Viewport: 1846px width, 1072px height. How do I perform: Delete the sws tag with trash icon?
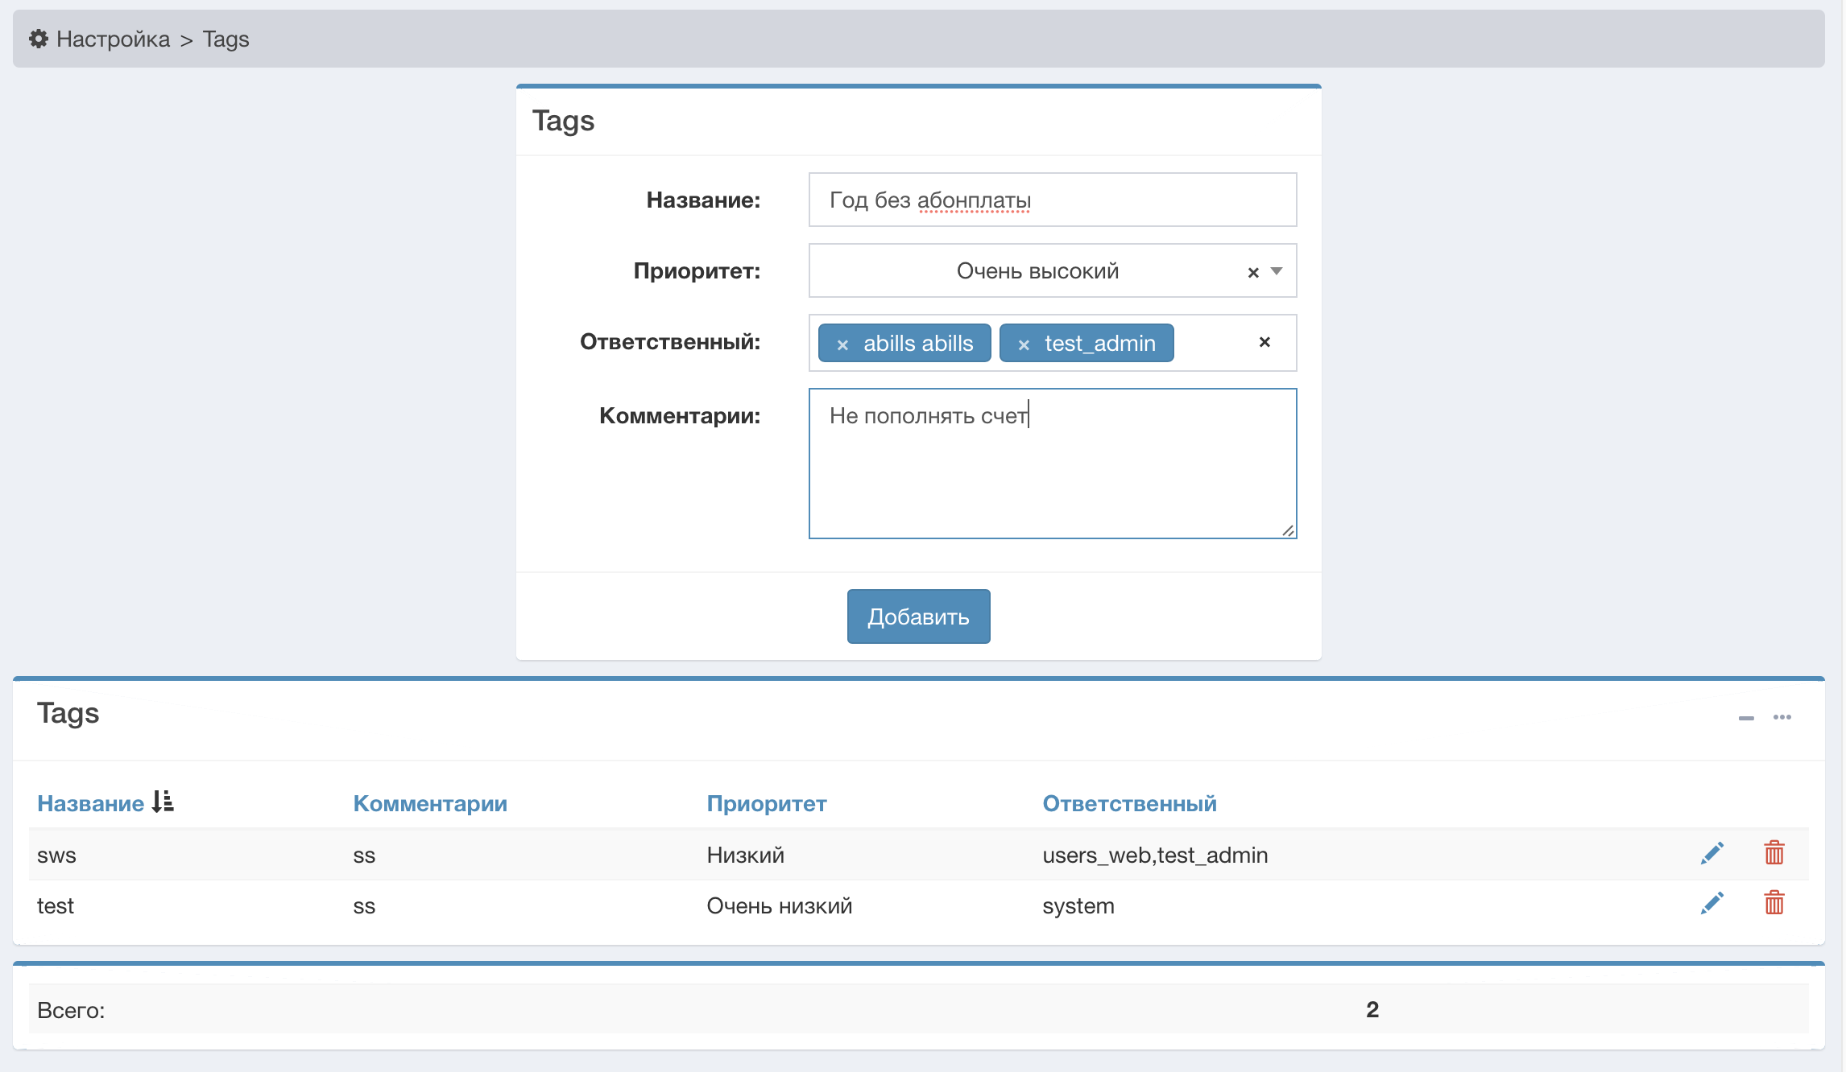click(x=1774, y=853)
